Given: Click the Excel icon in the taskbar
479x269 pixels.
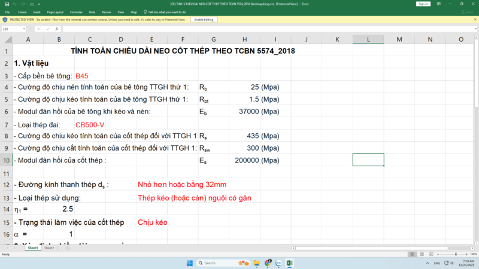Looking at the screenshot, I should [x=289, y=263].
